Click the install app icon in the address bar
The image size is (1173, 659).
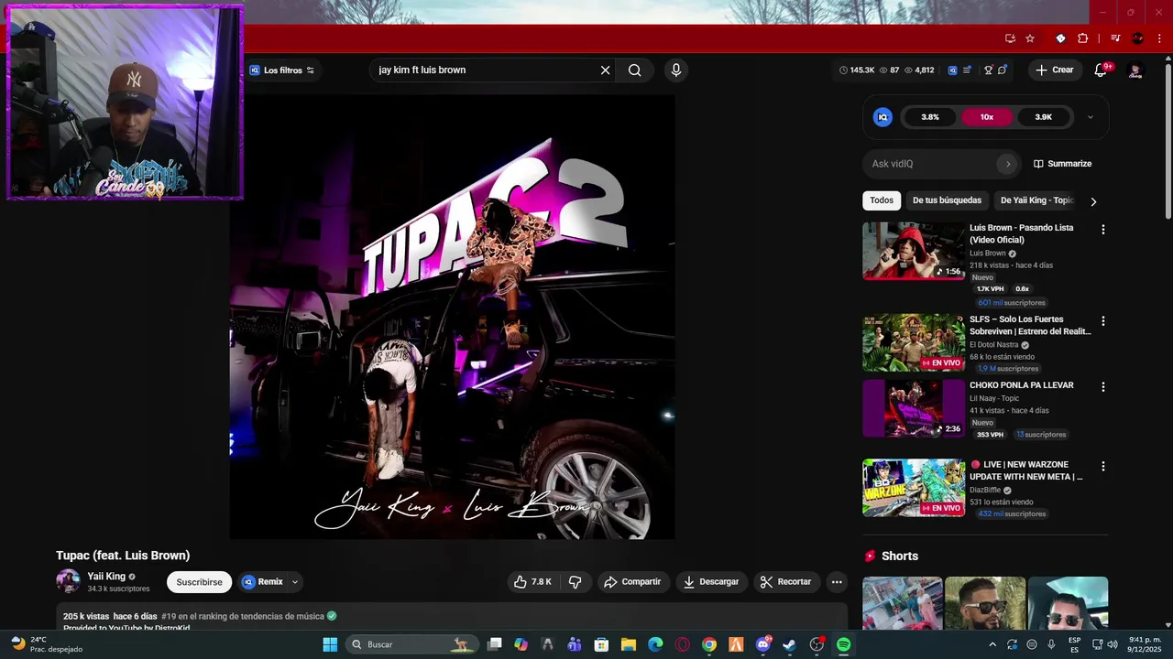click(x=1010, y=38)
